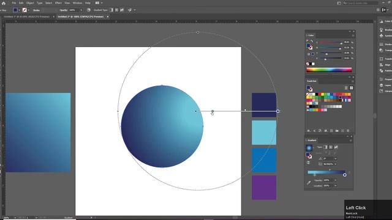Image resolution: width=392 pixels, height=220 pixels.
Task: Select Linear type in Gradient panel
Action: 325,147
